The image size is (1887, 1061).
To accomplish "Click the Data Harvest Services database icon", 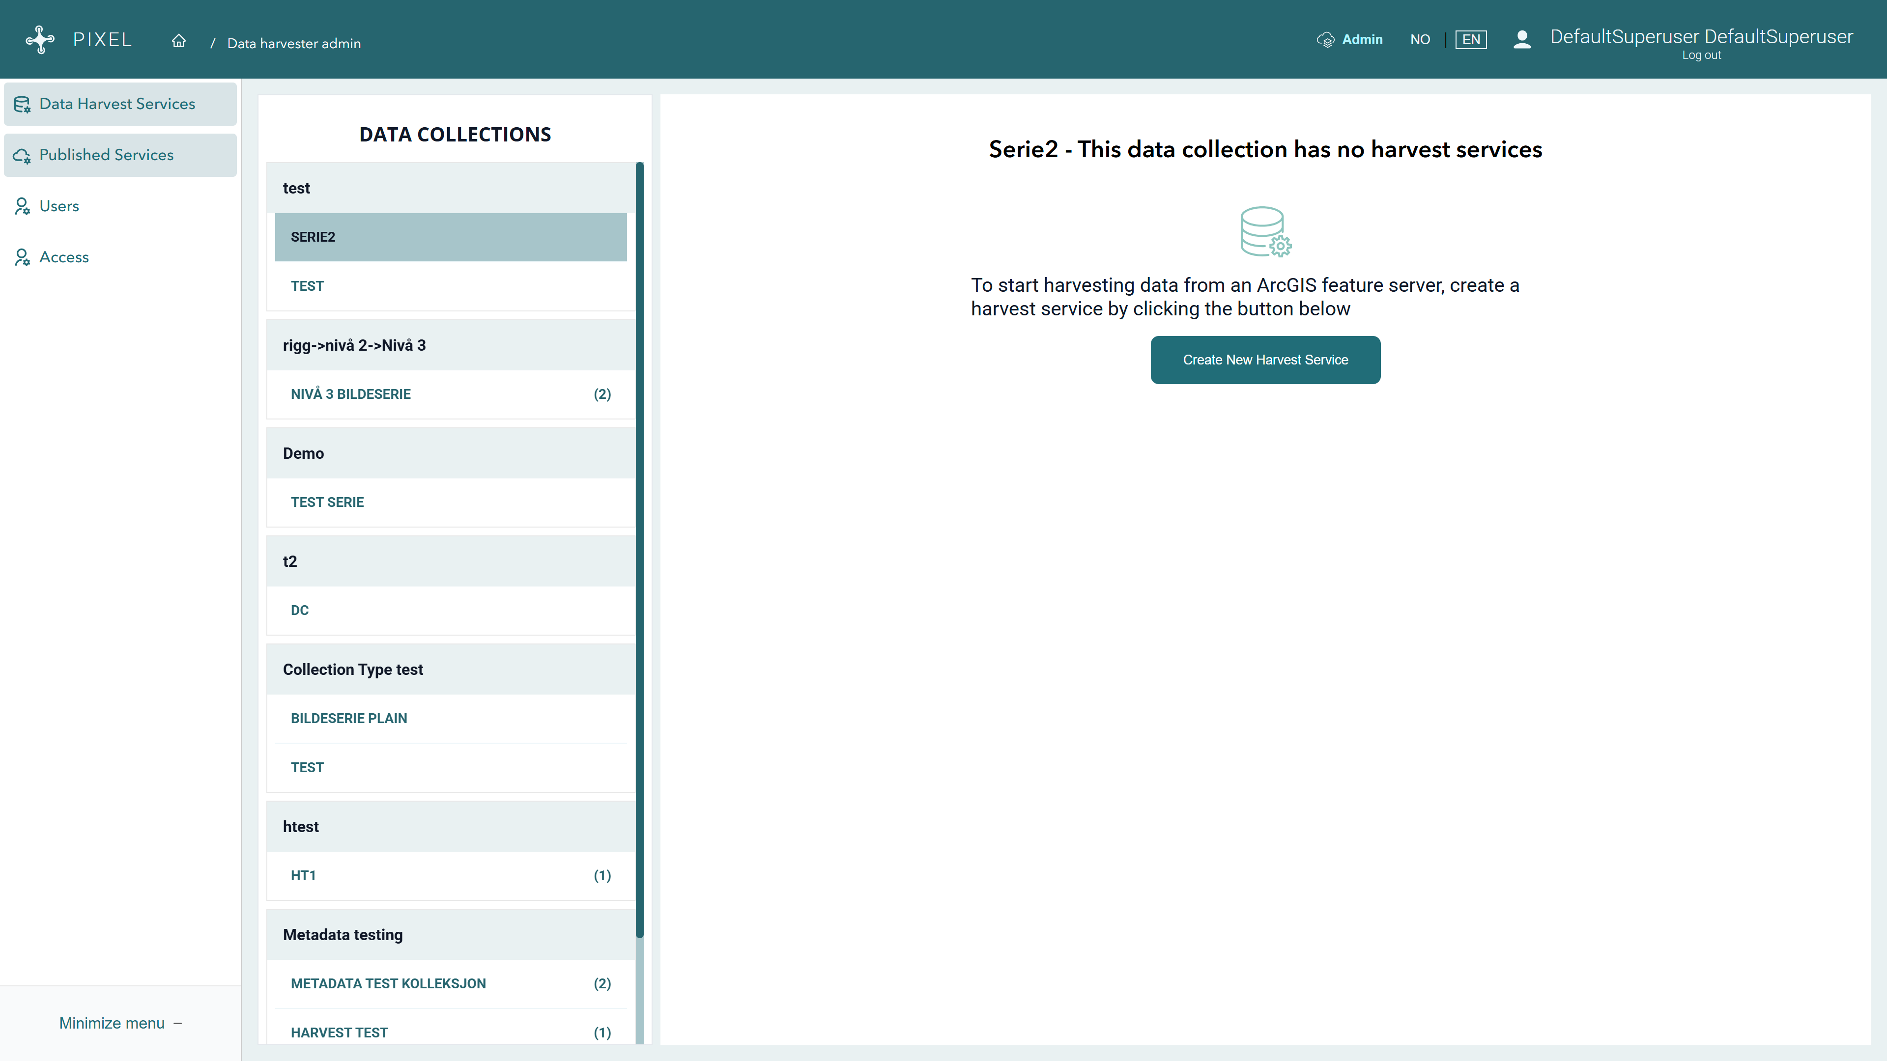I will 22,104.
